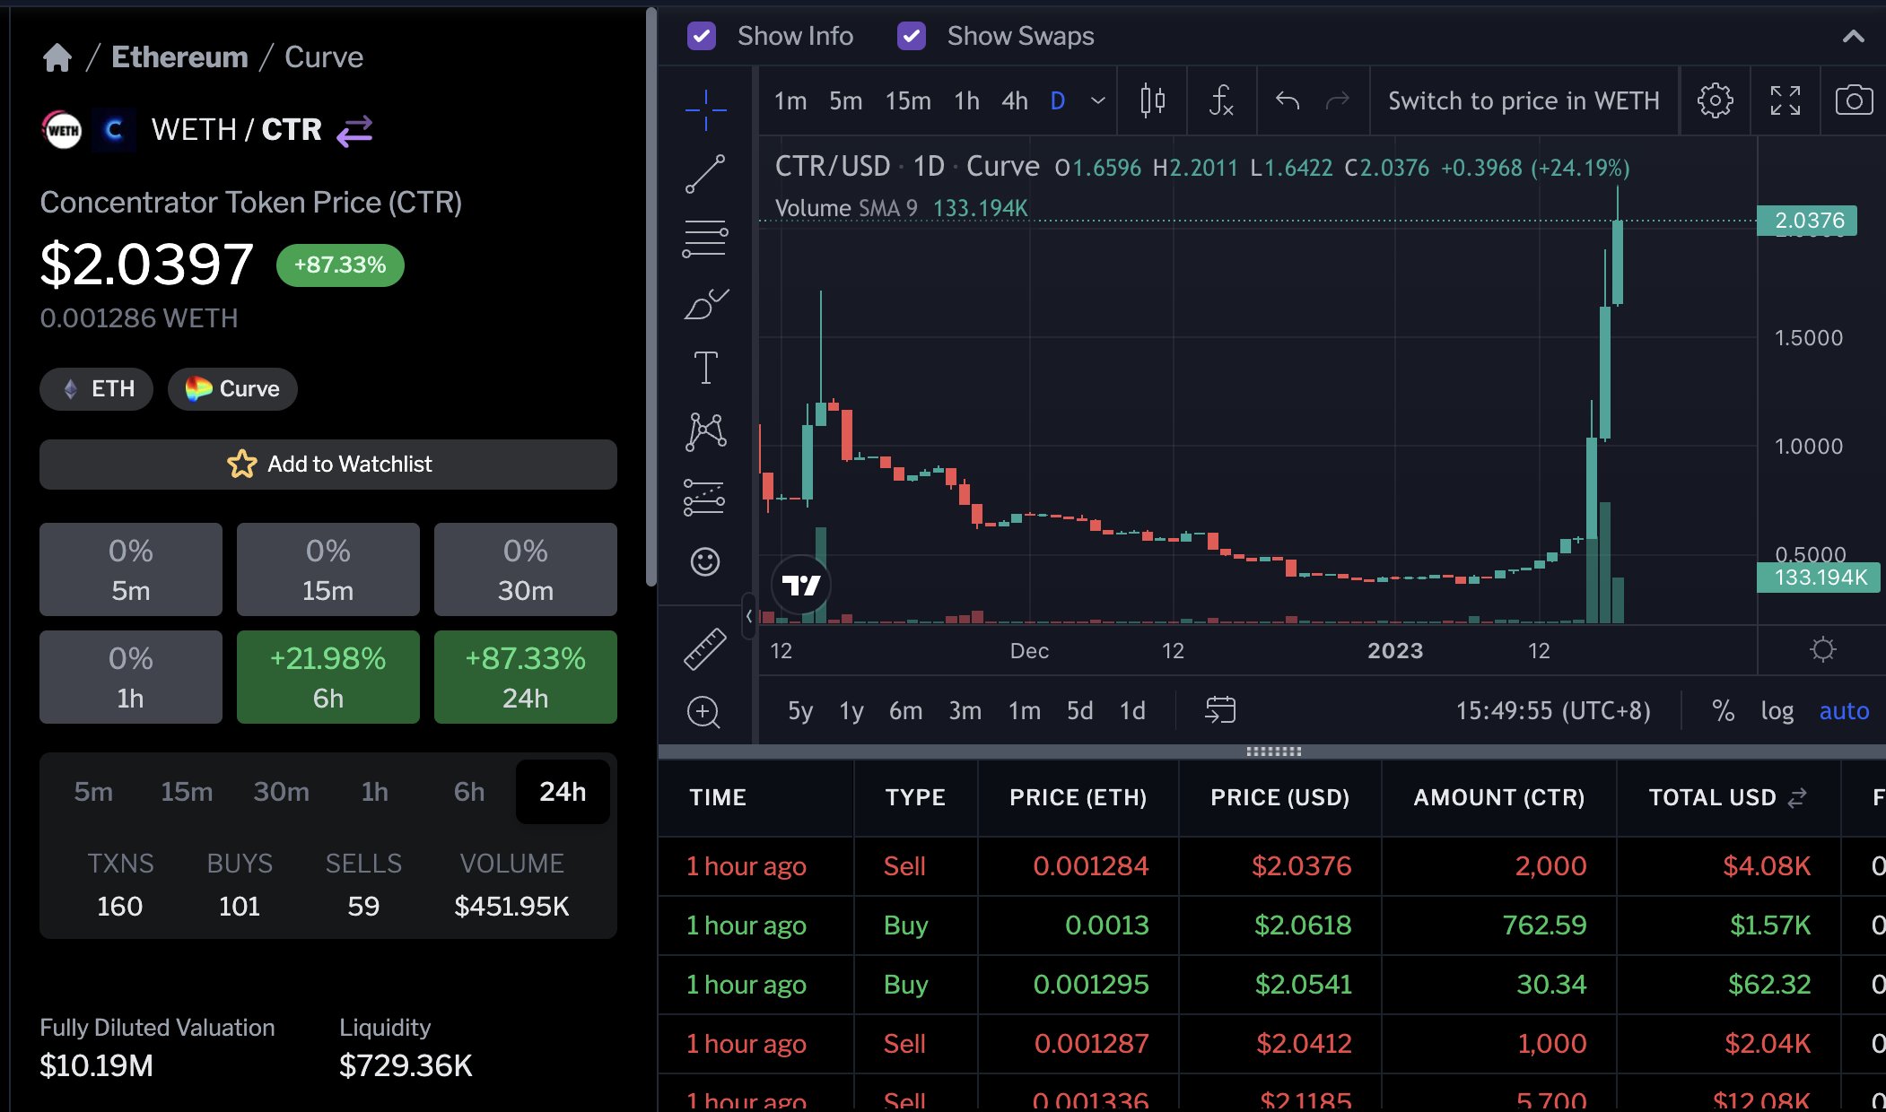Open chart settings gear icon
The width and height of the screenshot is (1886, 1112).
[x=1715, y=100]
